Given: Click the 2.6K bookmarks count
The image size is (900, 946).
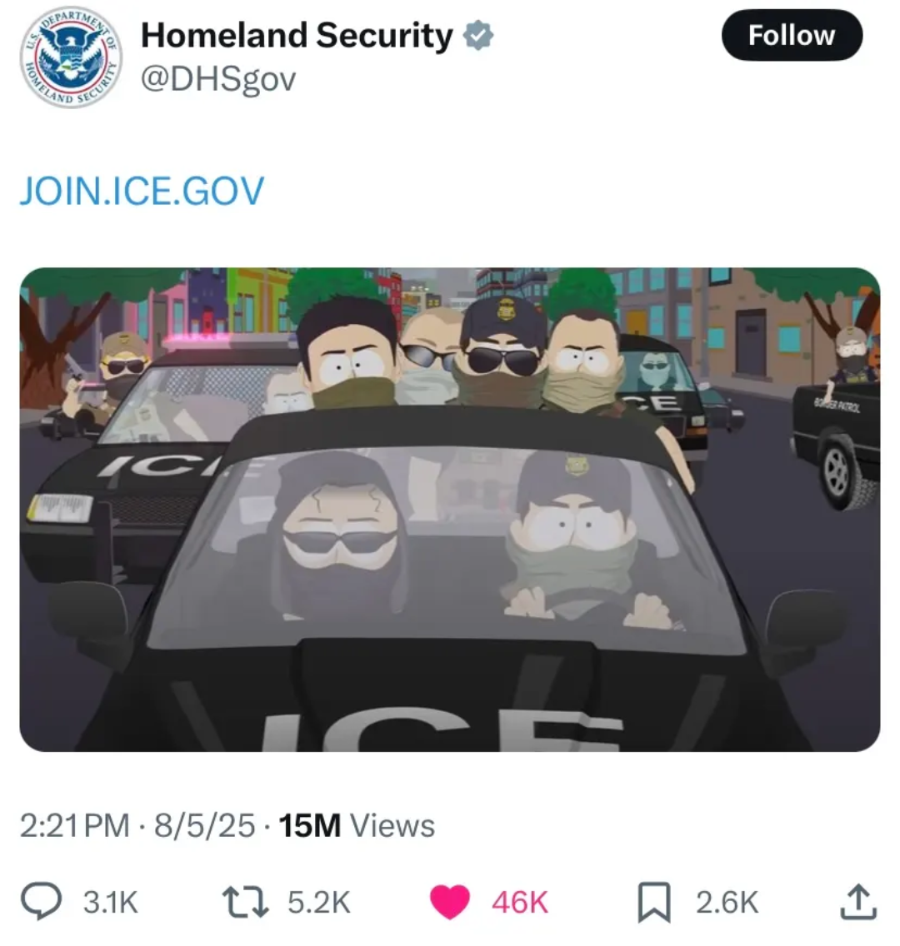Looking at the screenshot, I should point(727,903).
